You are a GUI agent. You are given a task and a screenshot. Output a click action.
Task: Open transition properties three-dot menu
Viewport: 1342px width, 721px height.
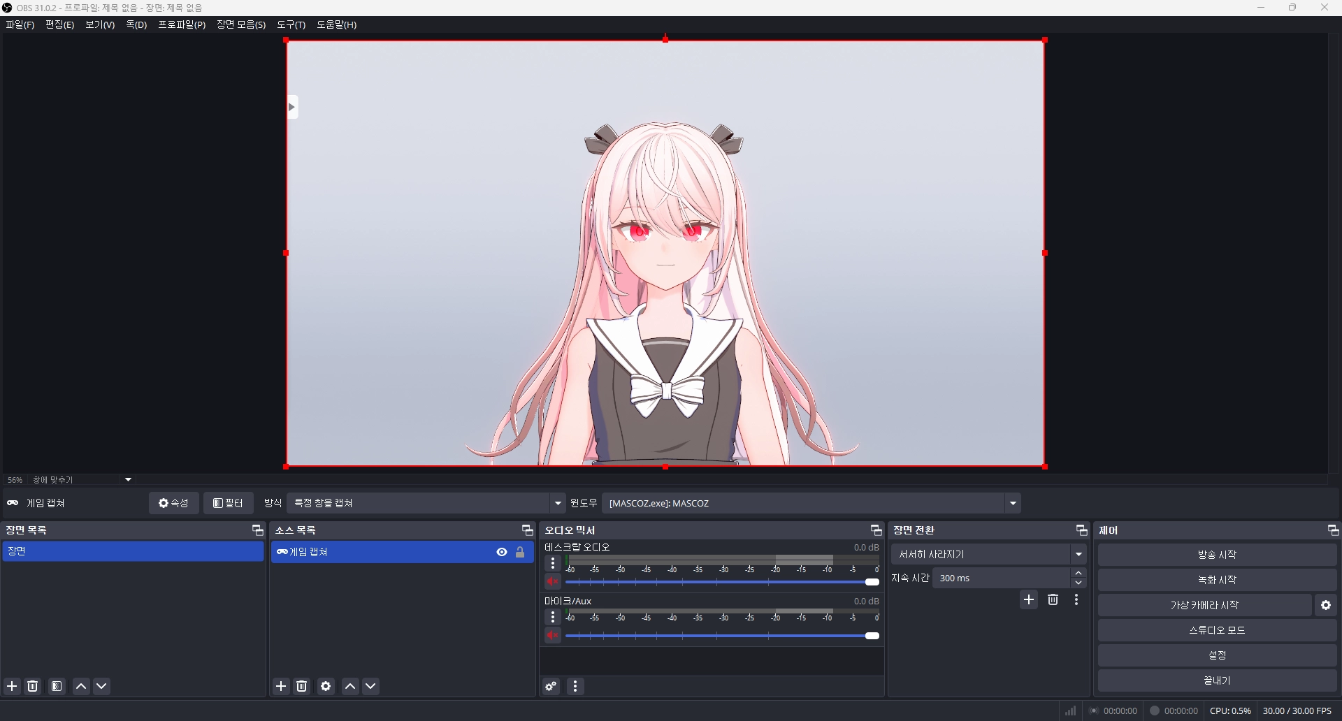1077,599
